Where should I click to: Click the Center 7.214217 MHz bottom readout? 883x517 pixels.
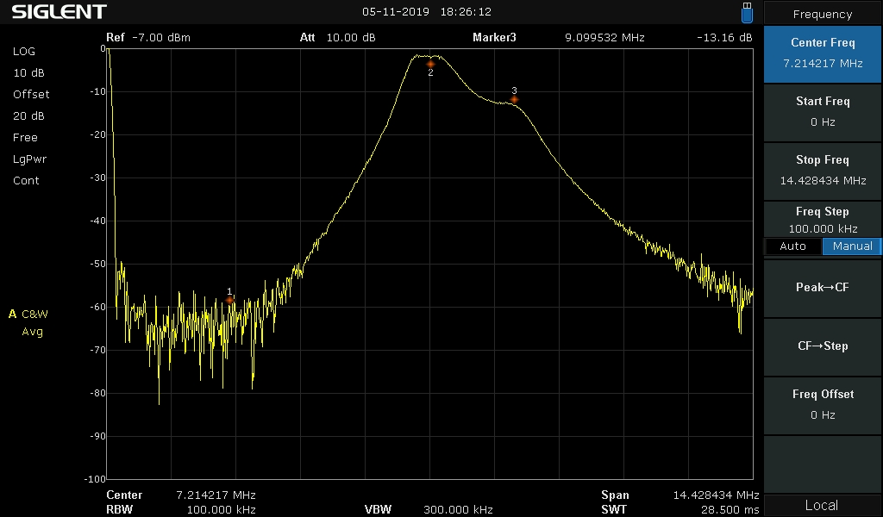(x=181, y=495)
